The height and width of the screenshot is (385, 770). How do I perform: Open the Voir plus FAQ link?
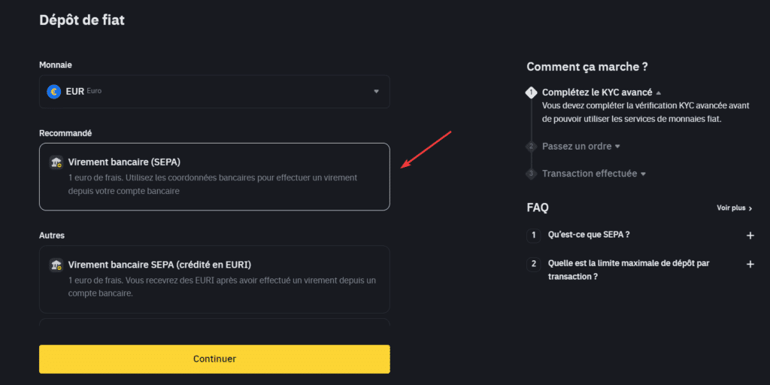[x=735, y=208]
